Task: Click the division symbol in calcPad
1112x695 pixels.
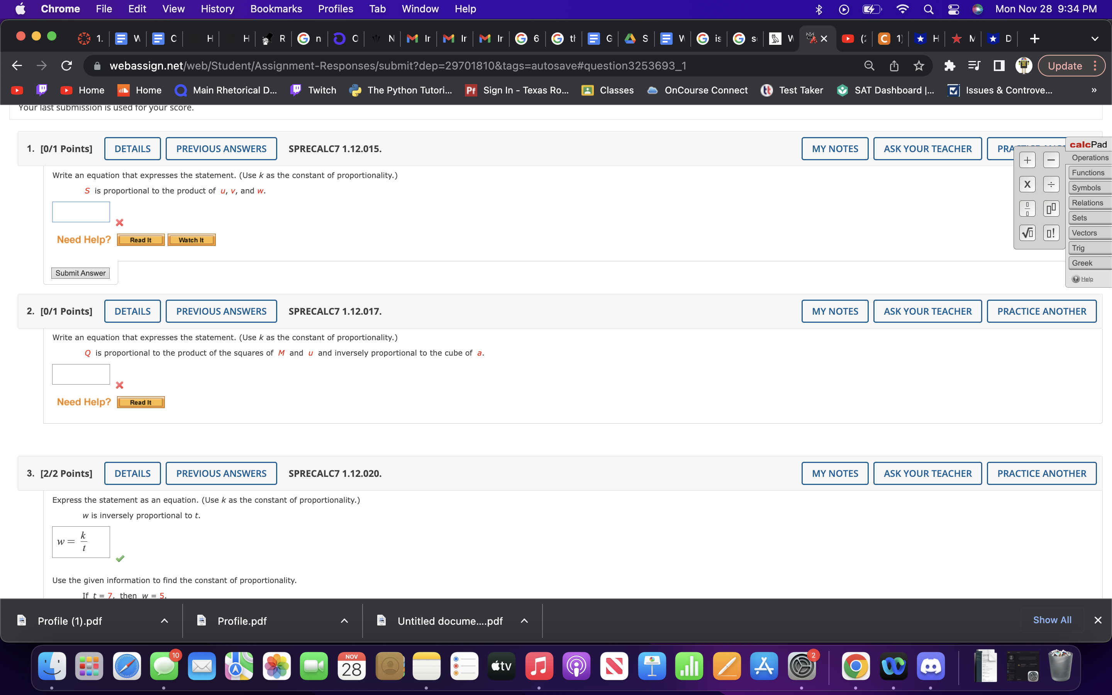Action: tap(1051, 184)
